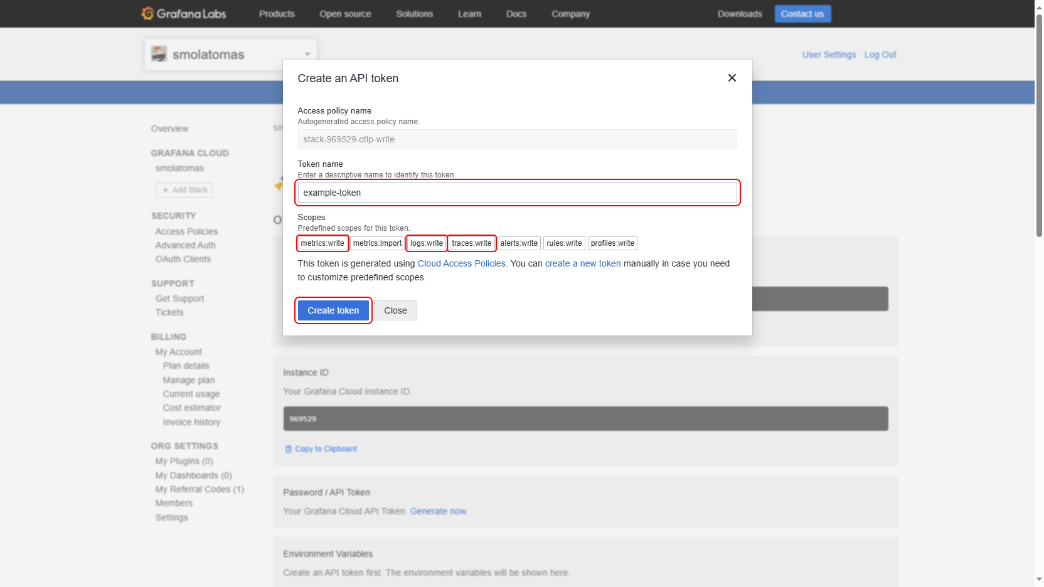Select the profiles:write scope tag
Image resolution: width=1044 pixels, height=587 pixels.
(612, 243)
